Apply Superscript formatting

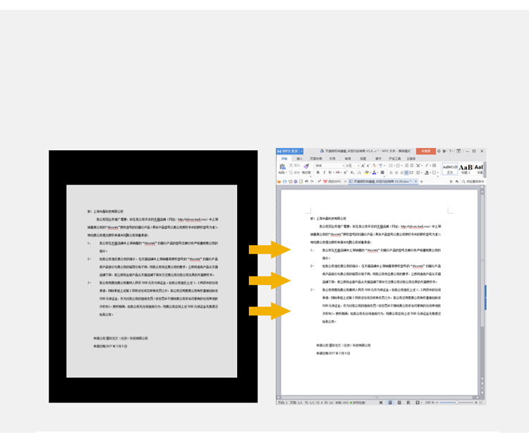346,172
